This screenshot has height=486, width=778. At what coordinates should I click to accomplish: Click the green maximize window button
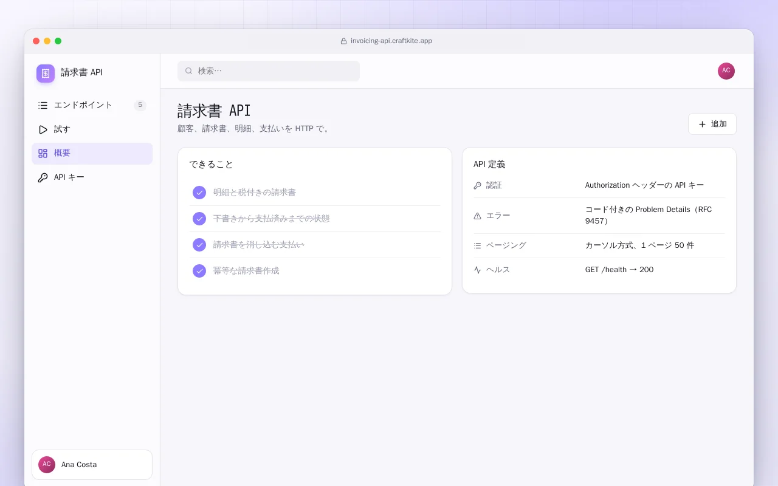[58, 41]
